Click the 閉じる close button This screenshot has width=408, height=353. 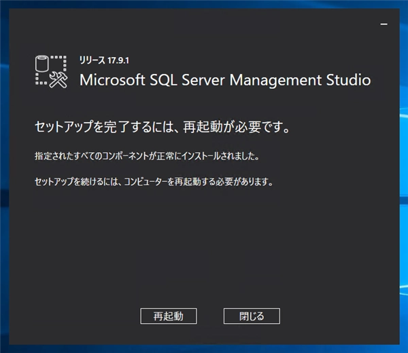(x=252, y=316)
